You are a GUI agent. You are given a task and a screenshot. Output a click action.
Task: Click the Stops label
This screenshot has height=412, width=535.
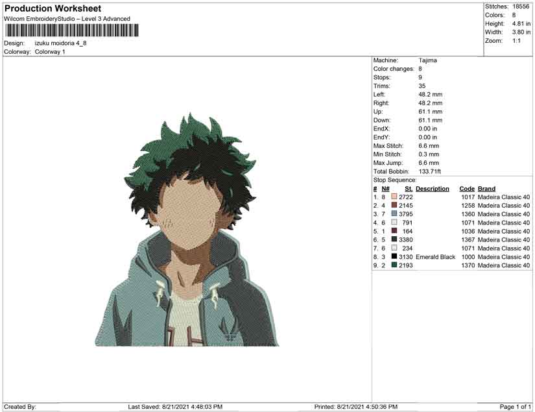[381, 77]
